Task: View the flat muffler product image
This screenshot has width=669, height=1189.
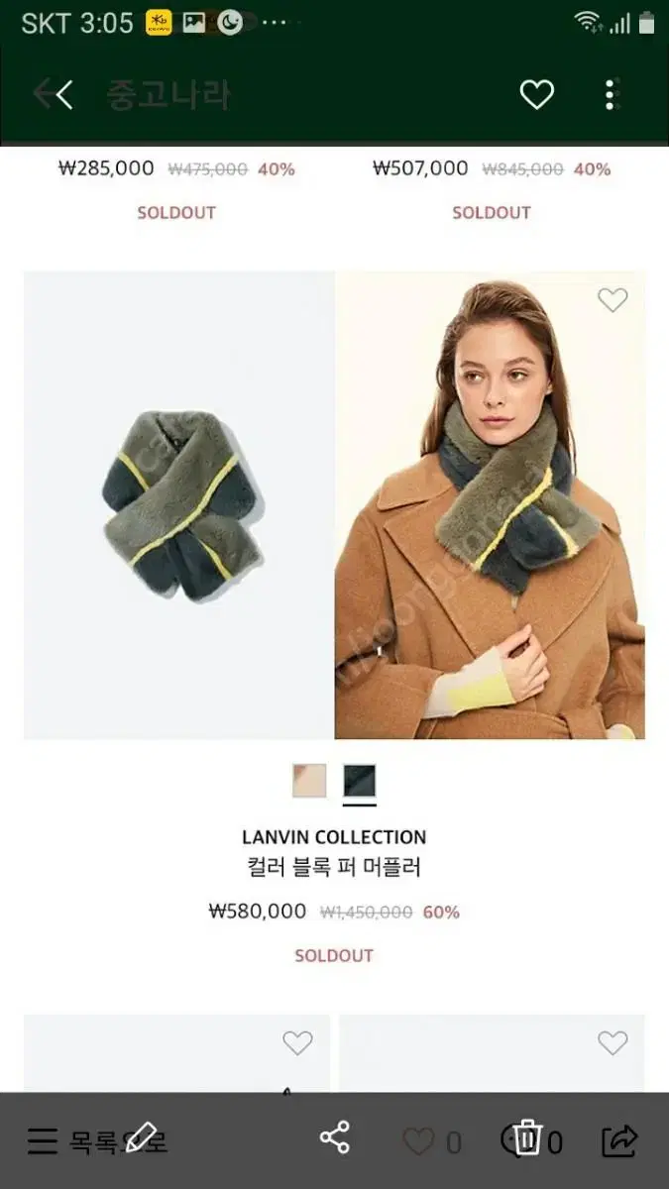Action: [179, 505]
